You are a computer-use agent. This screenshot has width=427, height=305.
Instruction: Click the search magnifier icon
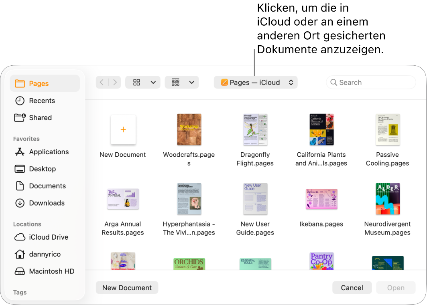pyautogui.click(x=333, y=83)
